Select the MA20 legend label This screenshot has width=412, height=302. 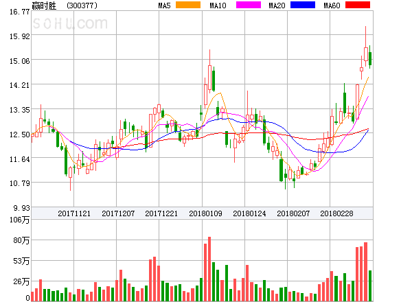(x=277, y=5)
